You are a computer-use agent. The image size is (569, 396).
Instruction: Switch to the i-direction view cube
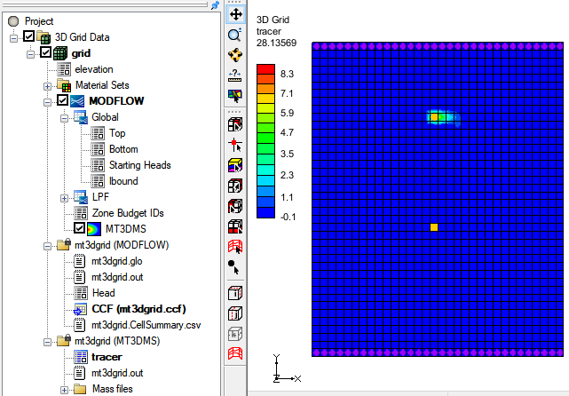click(235, 293)
